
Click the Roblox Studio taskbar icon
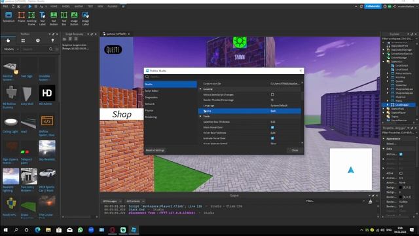click(x=134, y=230)
